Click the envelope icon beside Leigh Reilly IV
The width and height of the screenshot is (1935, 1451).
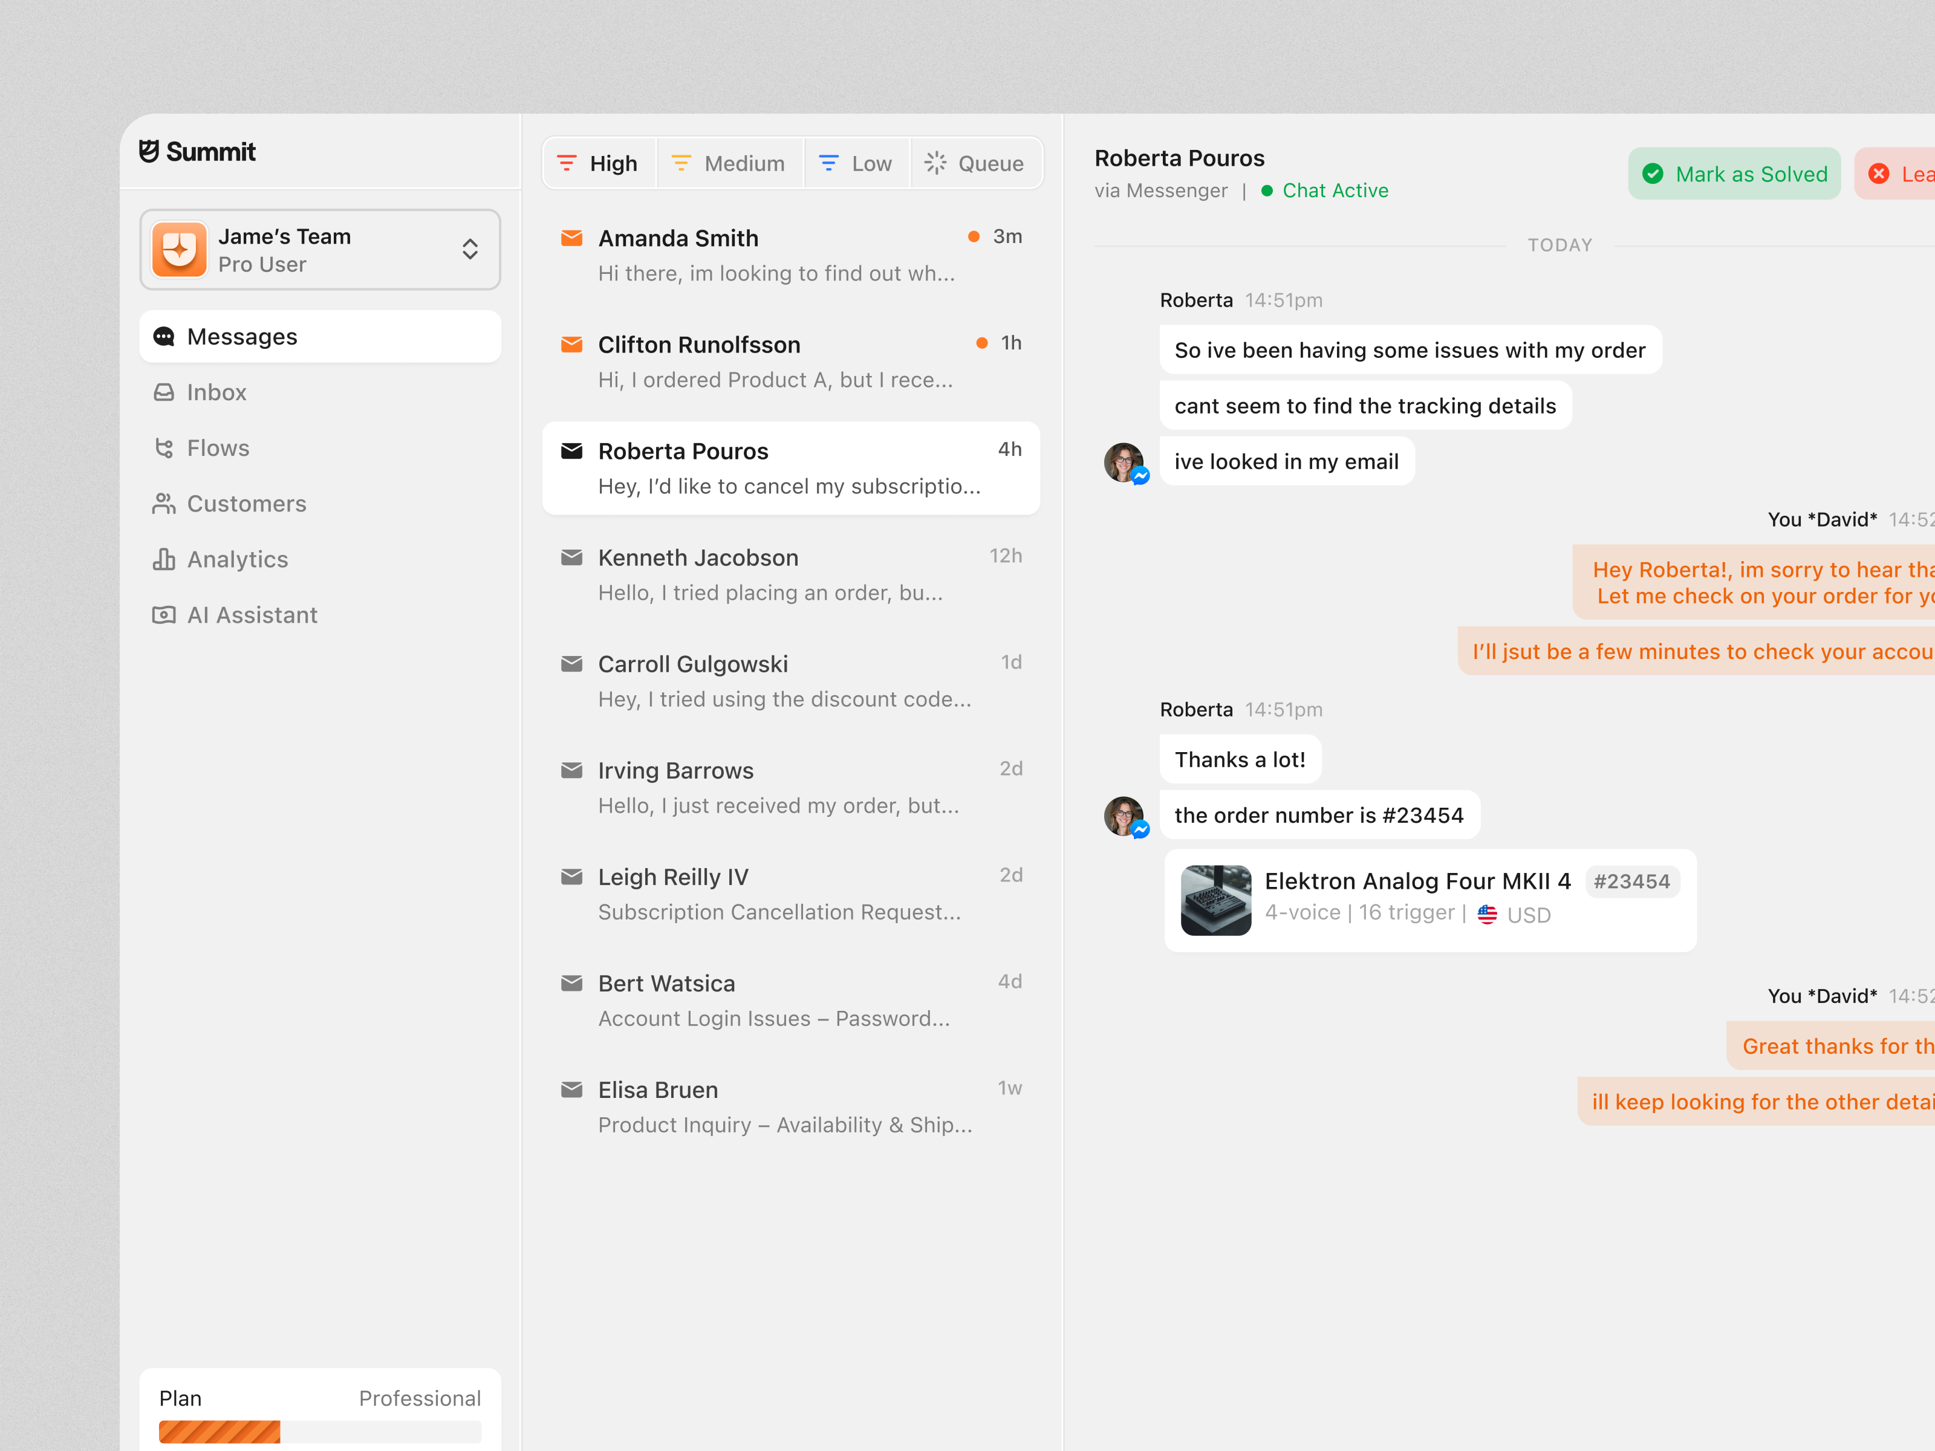pyautogui.click(x=571, y=877)
